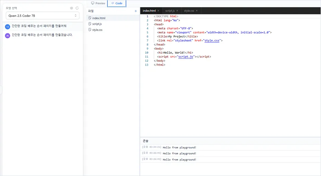Click the meta charset UTF-8 code line
This screenshot has width=321, height=176.
(x=175, y=28)
